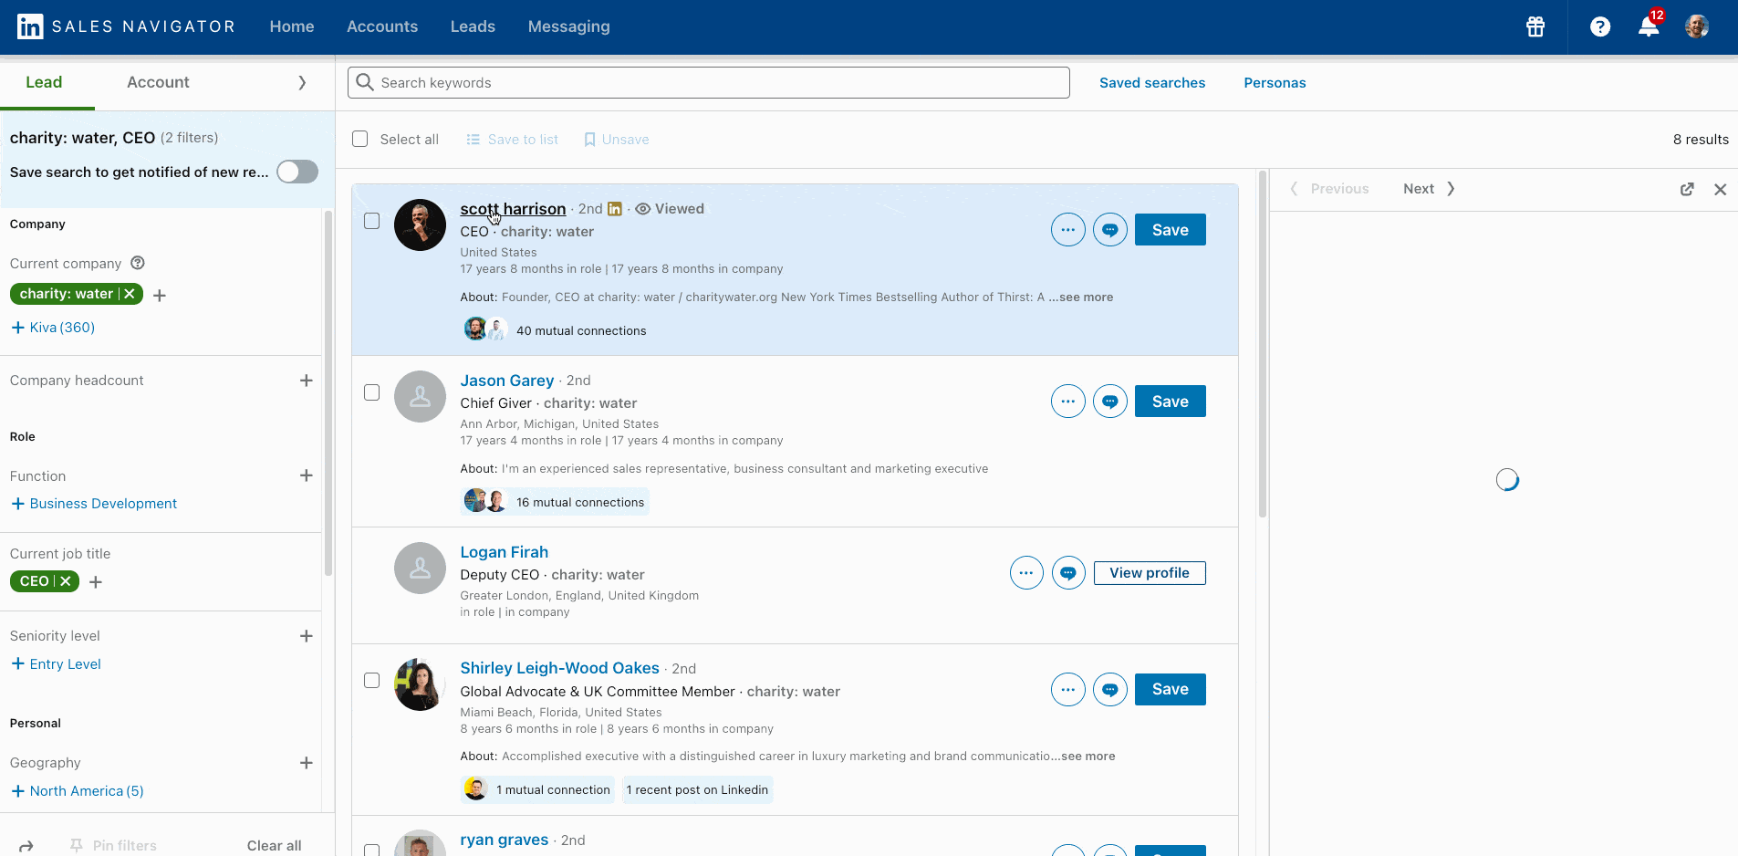This screenshot has width=1738, height=856.
Task: Click the filter panel scrollbar
Action: tap(328, 394)
